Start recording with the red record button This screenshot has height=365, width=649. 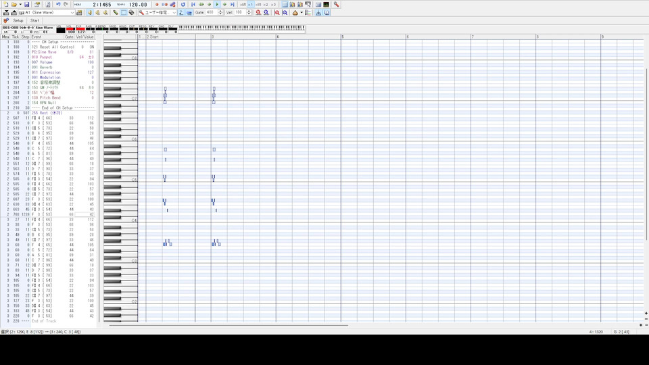(x=157, y=5)
